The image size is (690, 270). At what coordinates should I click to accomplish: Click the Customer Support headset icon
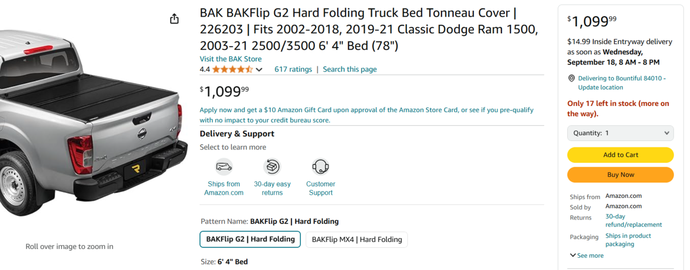coord(321,167)
